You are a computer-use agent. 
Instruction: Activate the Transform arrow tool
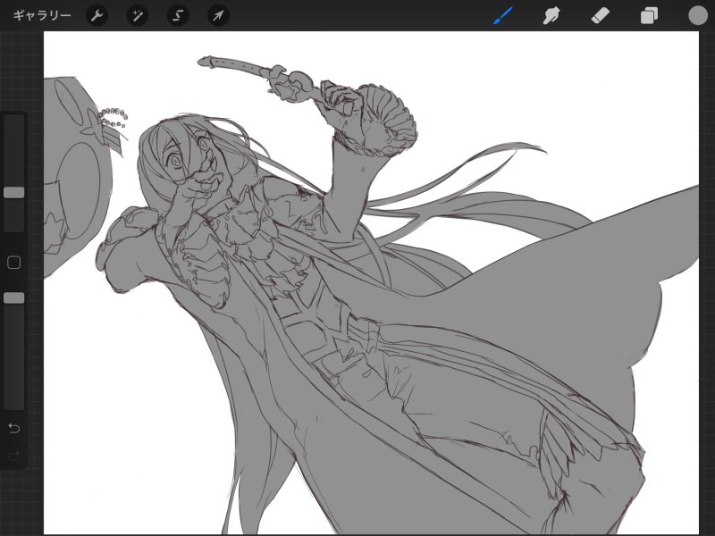tap(218, 16)
